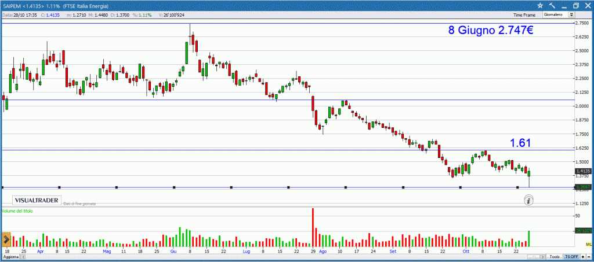Image resolution: width=594 pixels, height=262 pixels.
Task: Expand the side panel with orange chevron arrow
Action: click(6, 239)
